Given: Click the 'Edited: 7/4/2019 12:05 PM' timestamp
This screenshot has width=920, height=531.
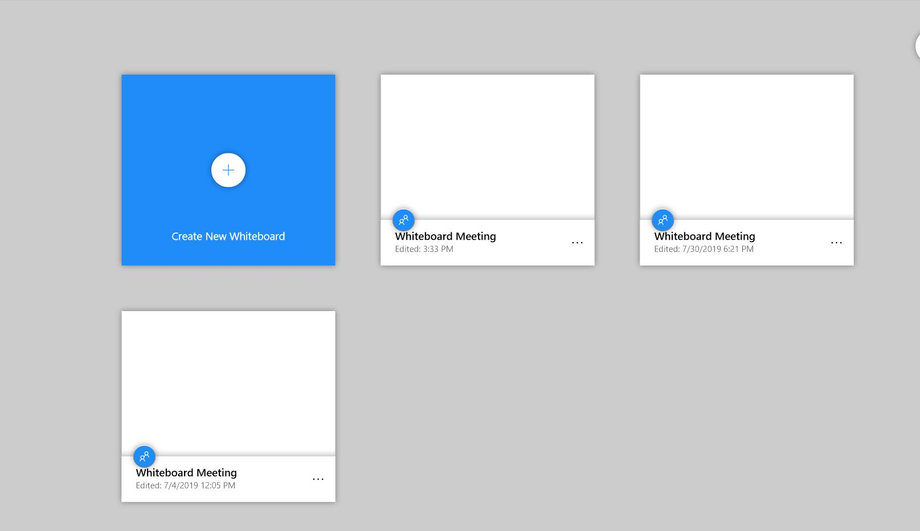Looking at the screenshot, I should pyautogui.click(x=185, y=485).
